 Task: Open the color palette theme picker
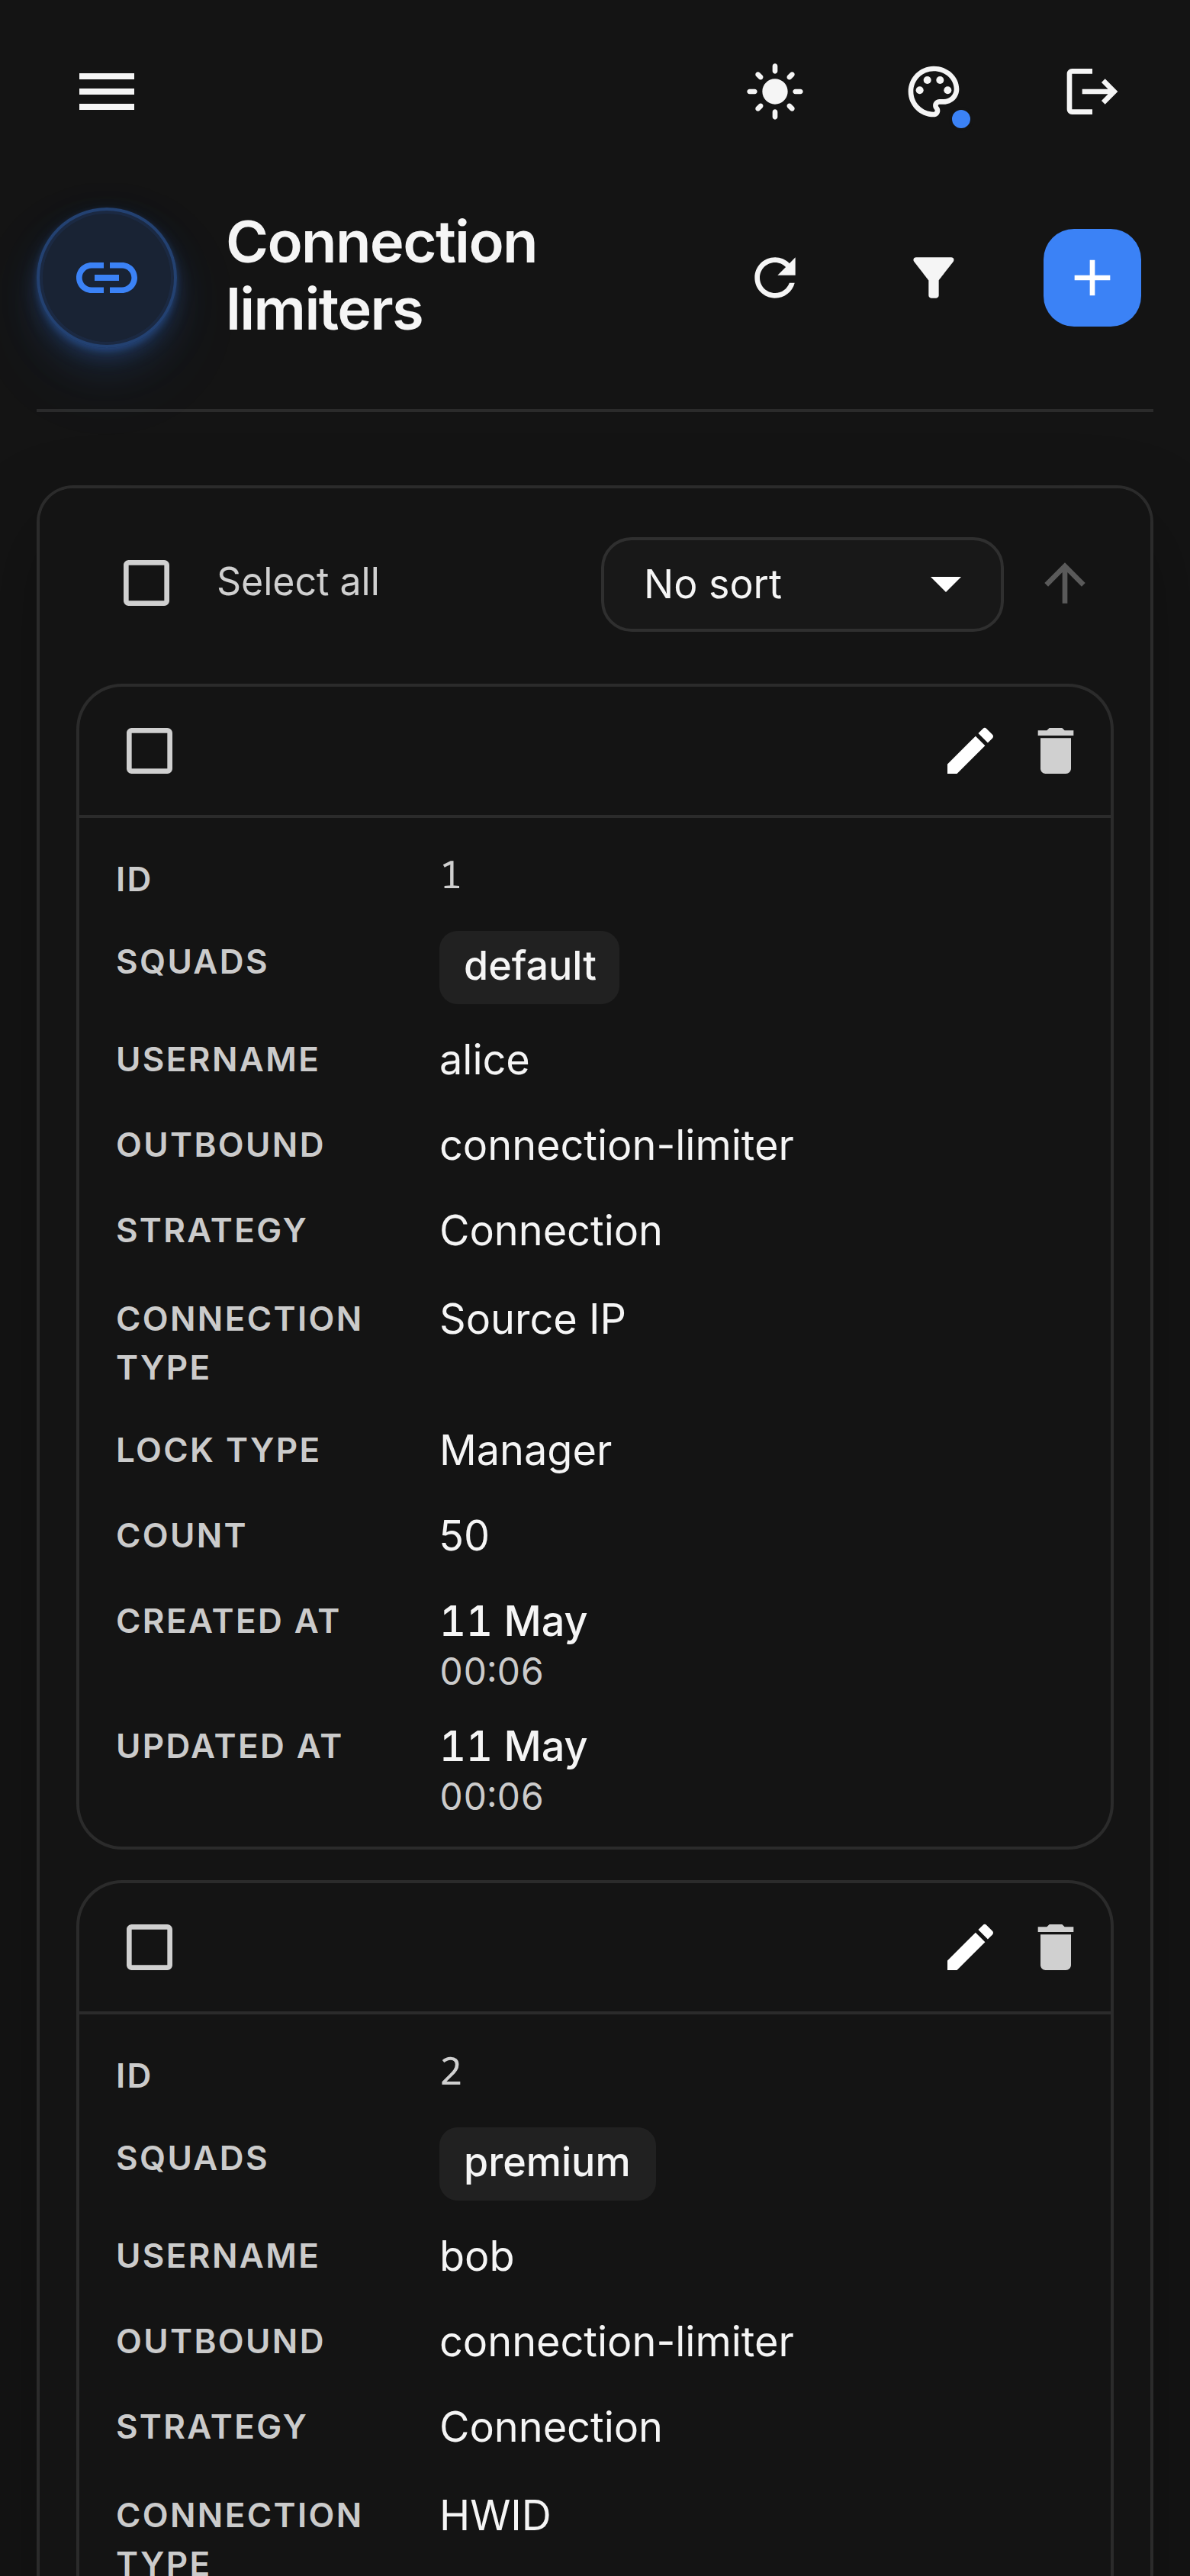(934, 93)
